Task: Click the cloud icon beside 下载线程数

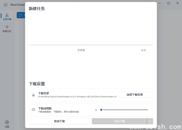Action: coord(34,109)
